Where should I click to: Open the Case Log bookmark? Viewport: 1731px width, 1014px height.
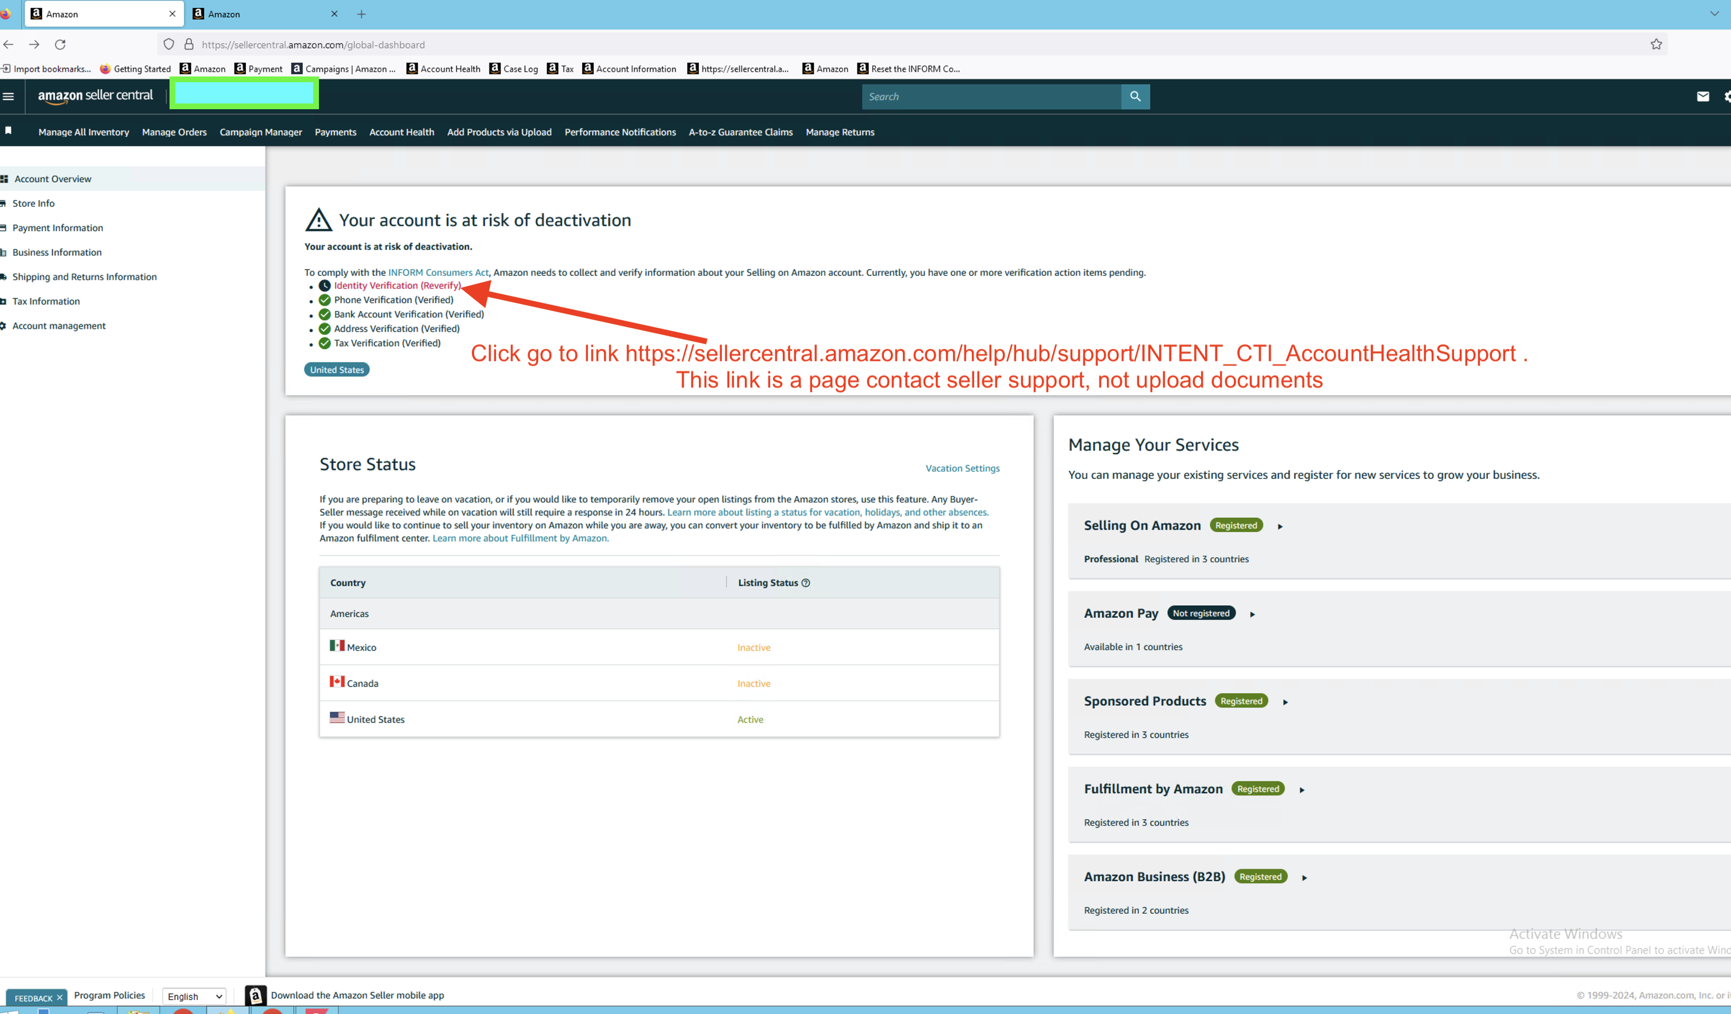pyautogui.click(x=514, y=69)
